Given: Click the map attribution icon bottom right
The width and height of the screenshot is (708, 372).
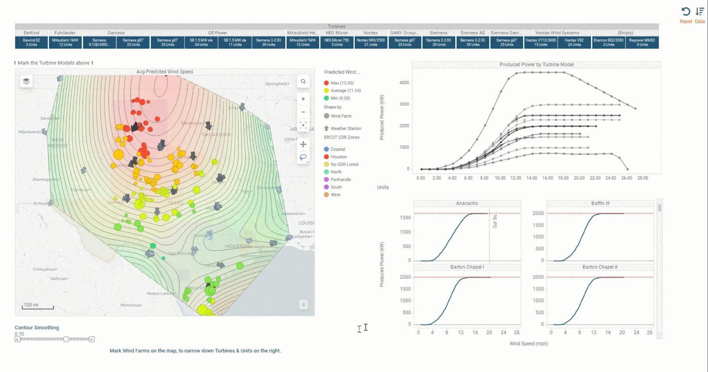Looking at the screenshot, I should (x=304, y=304).
